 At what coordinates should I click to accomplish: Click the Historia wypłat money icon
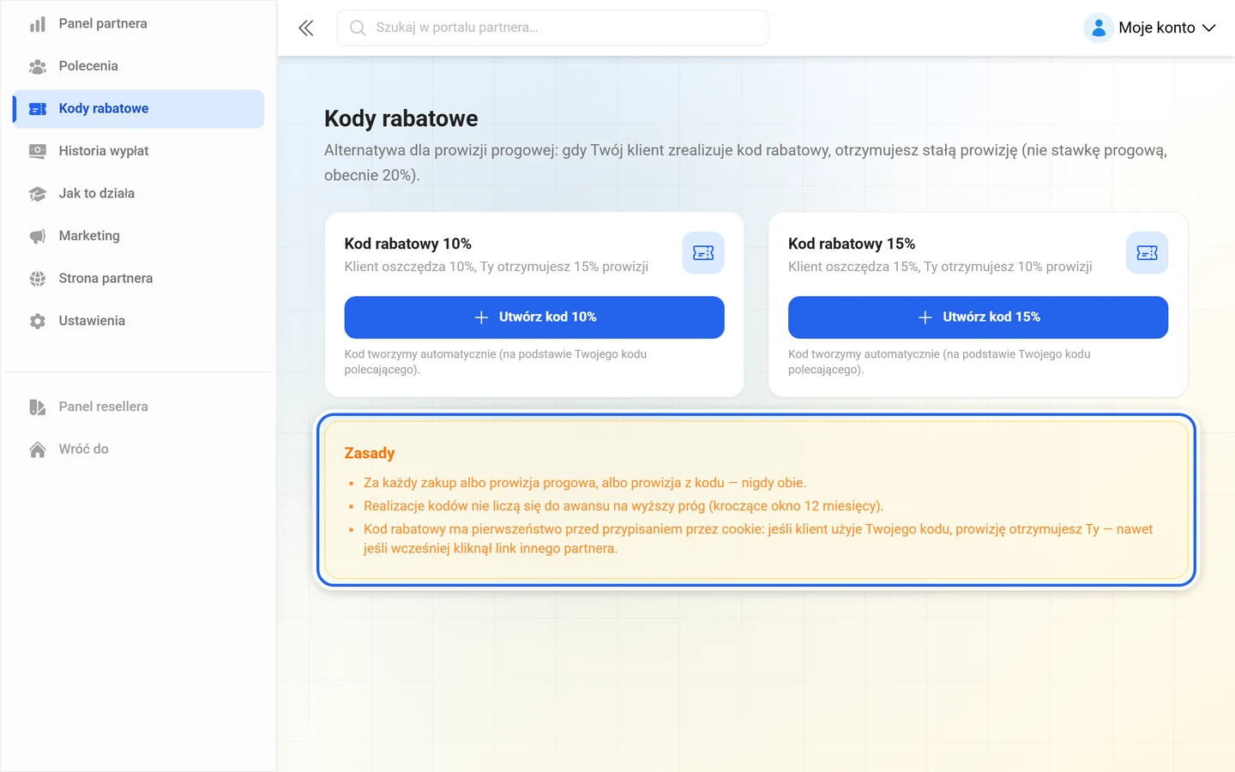pos(38,151)
